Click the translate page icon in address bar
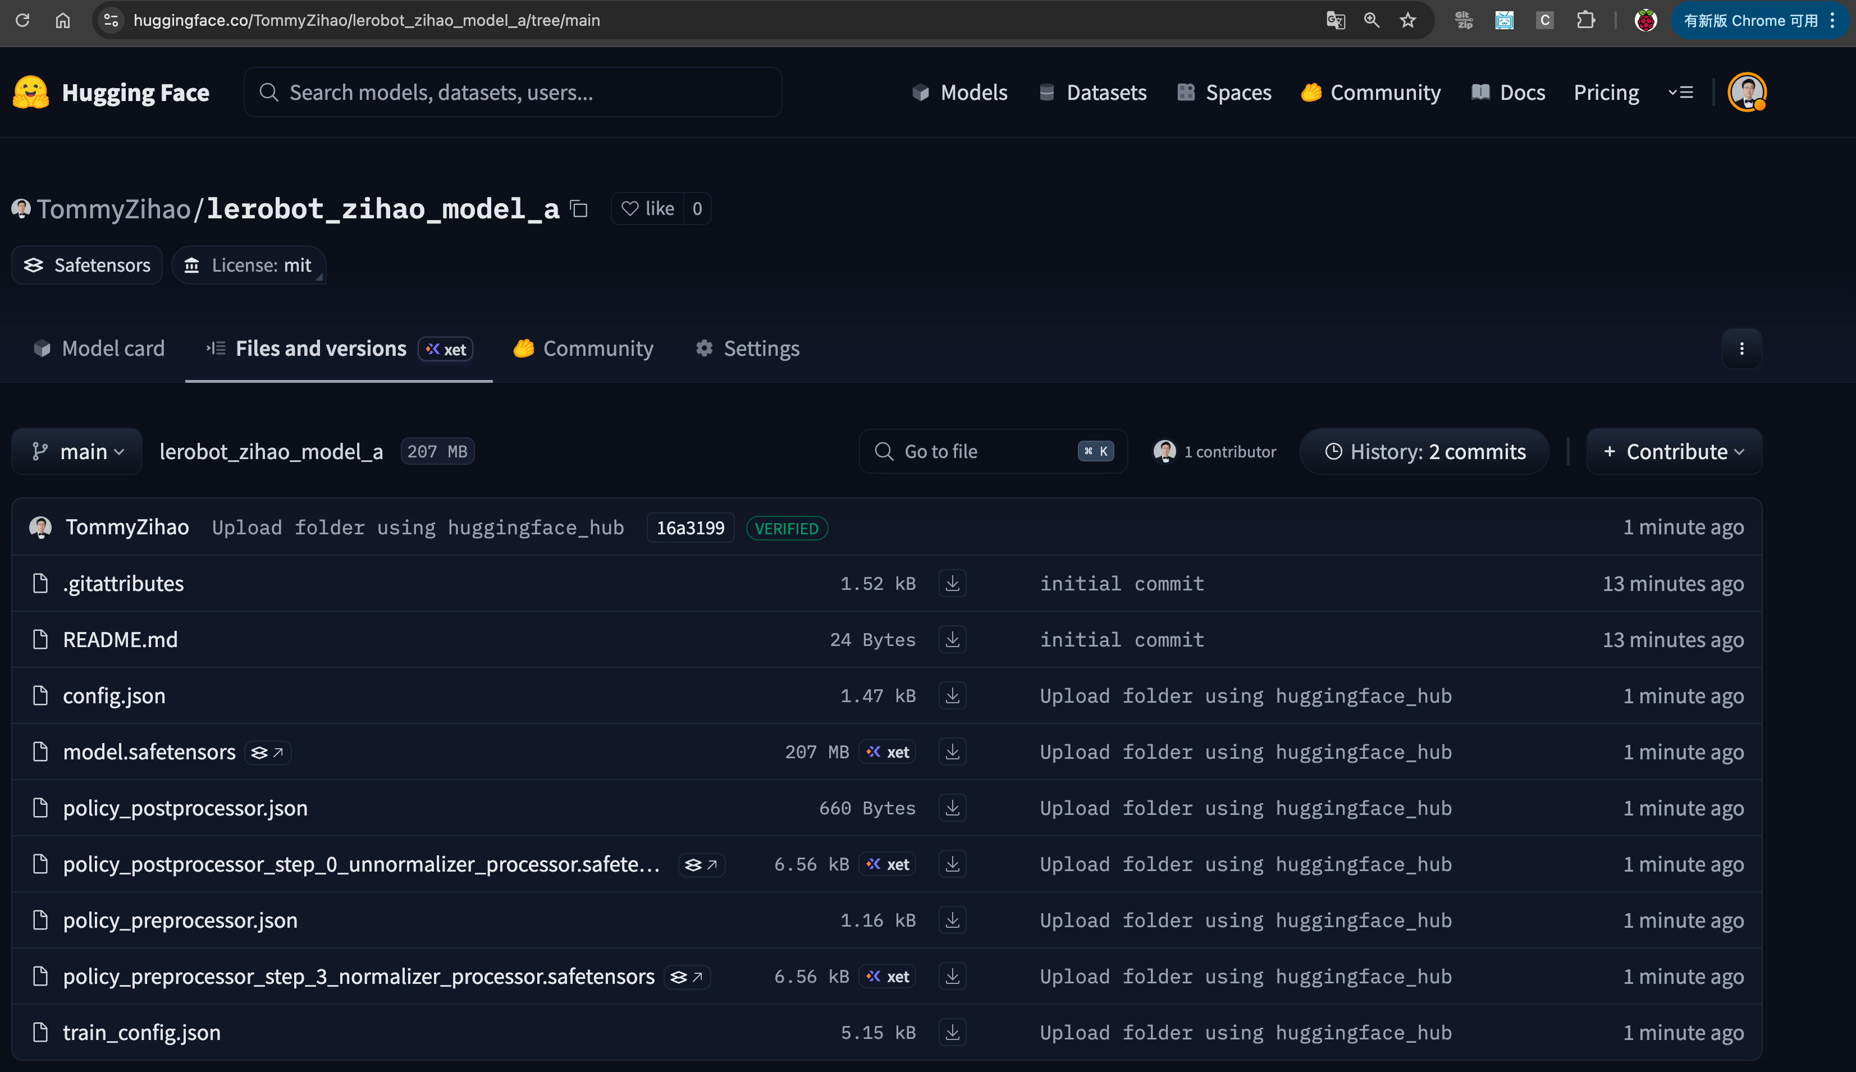 point(1335,20)
